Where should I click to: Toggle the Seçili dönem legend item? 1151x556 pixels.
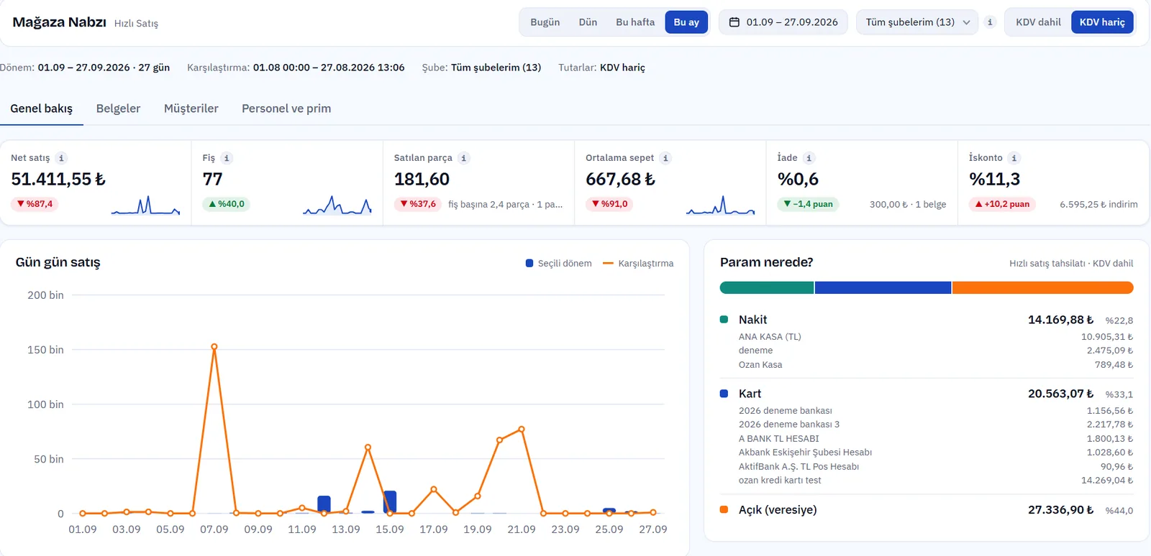coord(559,264)
